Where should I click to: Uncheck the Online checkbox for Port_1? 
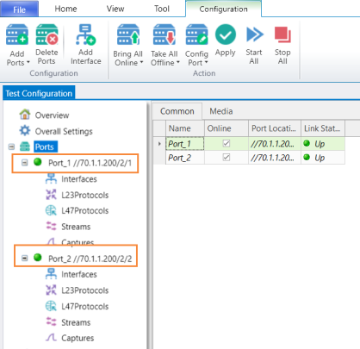(227, 143)
